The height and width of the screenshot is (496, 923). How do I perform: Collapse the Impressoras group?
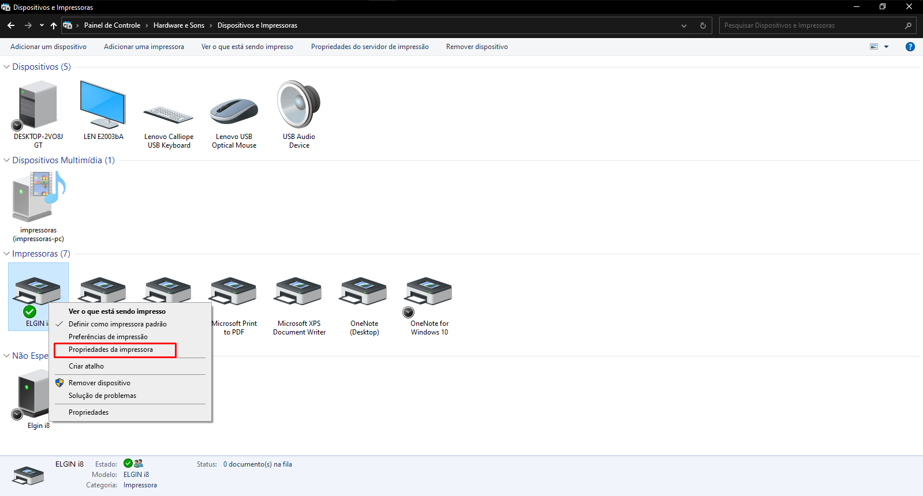(x=7, y=254)
